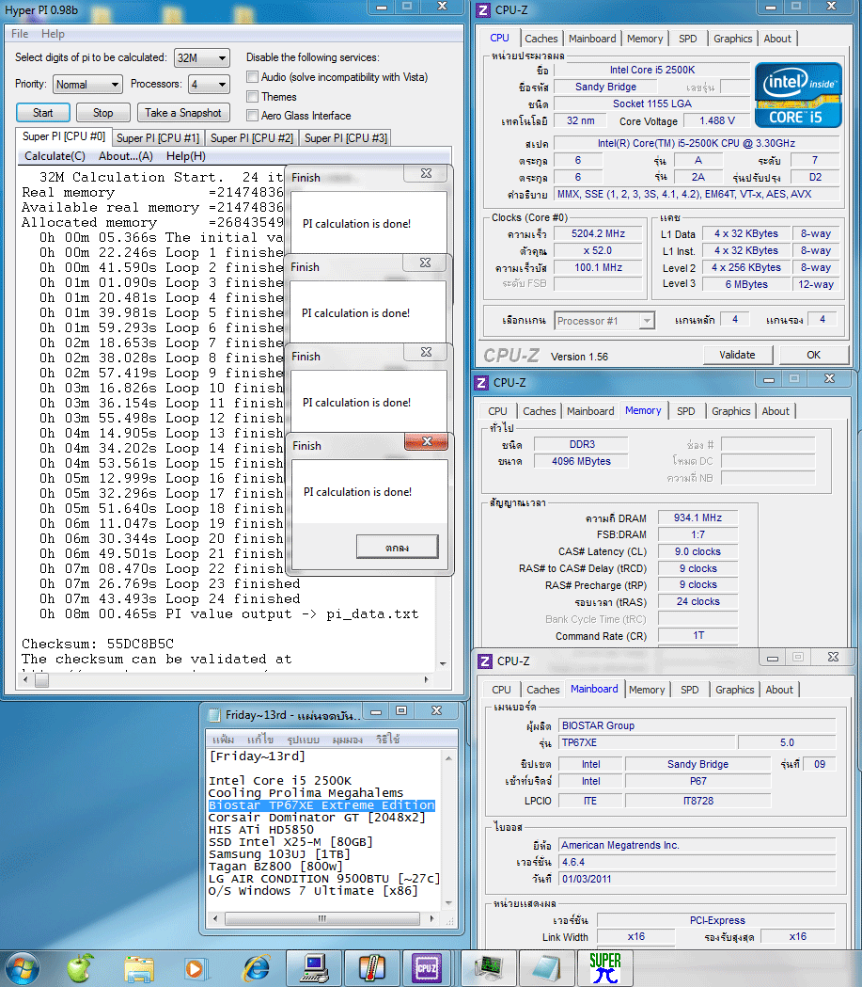This screenshot has height=987, width=862.
Task: Close the second Finish dialog
Action: pos(426,263)
